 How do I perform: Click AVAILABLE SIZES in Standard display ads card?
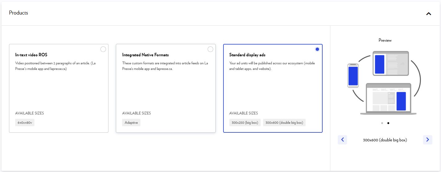pos(244,113)
